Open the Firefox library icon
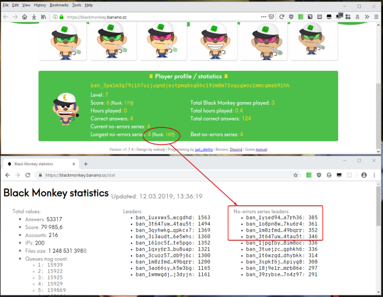The image size is (383, 297). click(44, 17)
